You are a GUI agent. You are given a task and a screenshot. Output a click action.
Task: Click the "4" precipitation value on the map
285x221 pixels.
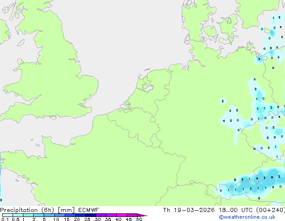(x=257, y=179)
